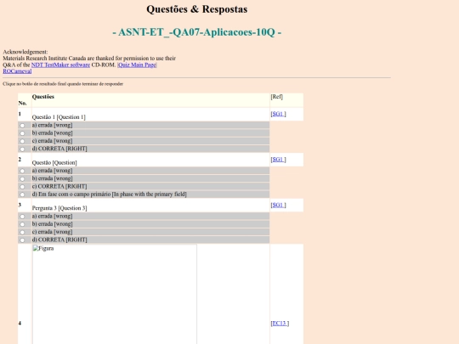This screenshot has width=459, height=344.
Task: Click the Questão 1 [Question 1] text
Action: pyautogui.click(x=59, y=117)
